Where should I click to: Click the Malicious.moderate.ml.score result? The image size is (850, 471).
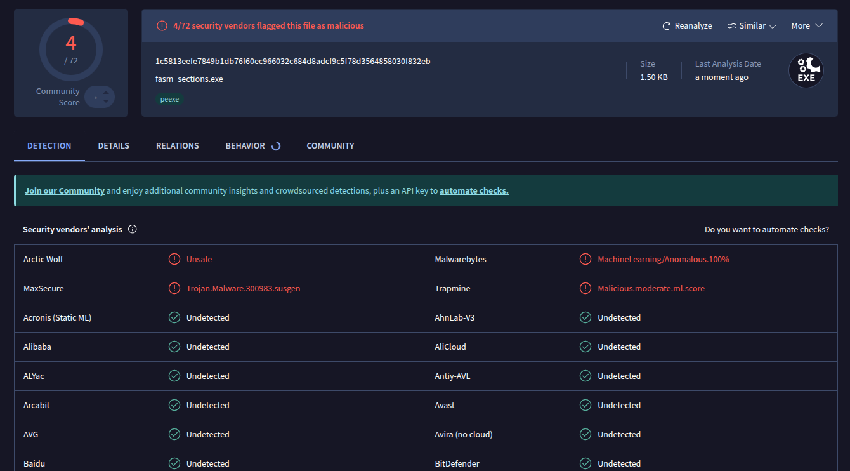[651, 288]
